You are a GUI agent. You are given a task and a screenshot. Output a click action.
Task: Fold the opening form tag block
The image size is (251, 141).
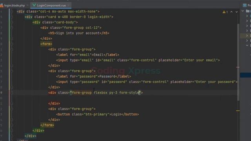point(12,44)
